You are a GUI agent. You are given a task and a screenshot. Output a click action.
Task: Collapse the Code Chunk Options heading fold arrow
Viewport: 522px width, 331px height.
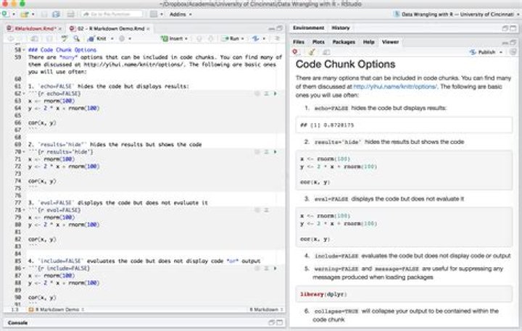tap(24, 50)
